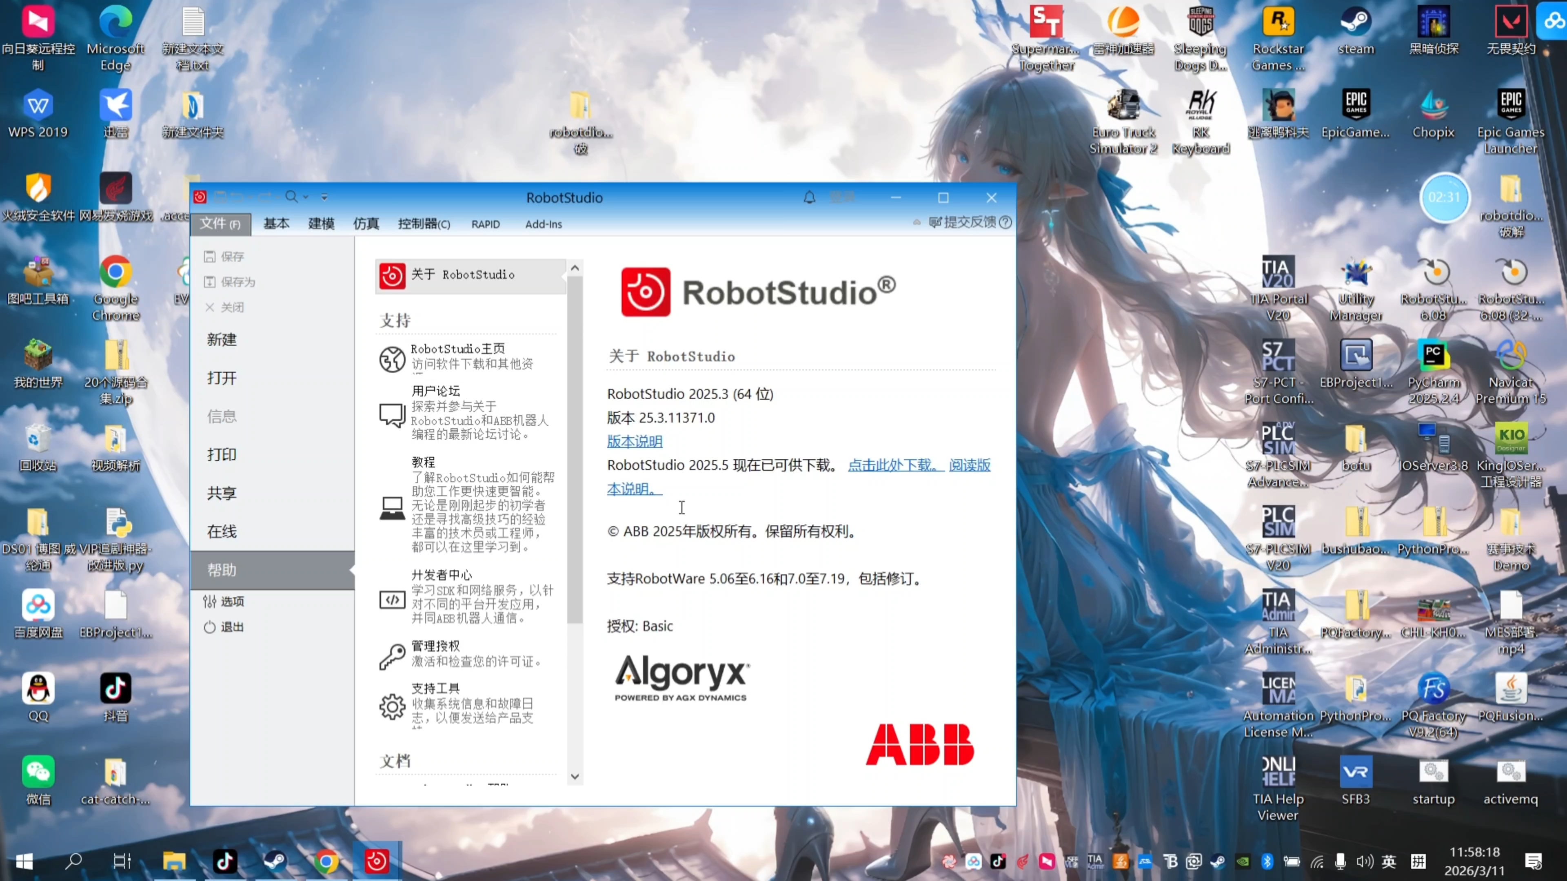This screenshot has width=1567, height=881.
Task: Open the help question mark icon
Action: pos(1005,223)
